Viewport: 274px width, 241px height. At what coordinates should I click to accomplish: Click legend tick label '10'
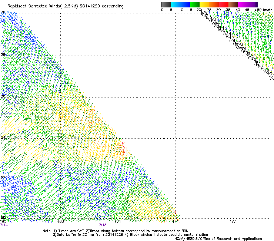[181, 10]
